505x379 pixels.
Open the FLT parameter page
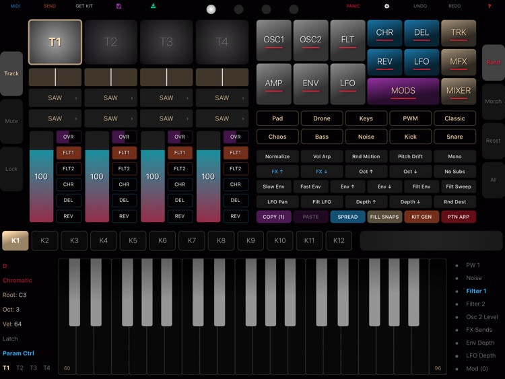pos(348,40)
